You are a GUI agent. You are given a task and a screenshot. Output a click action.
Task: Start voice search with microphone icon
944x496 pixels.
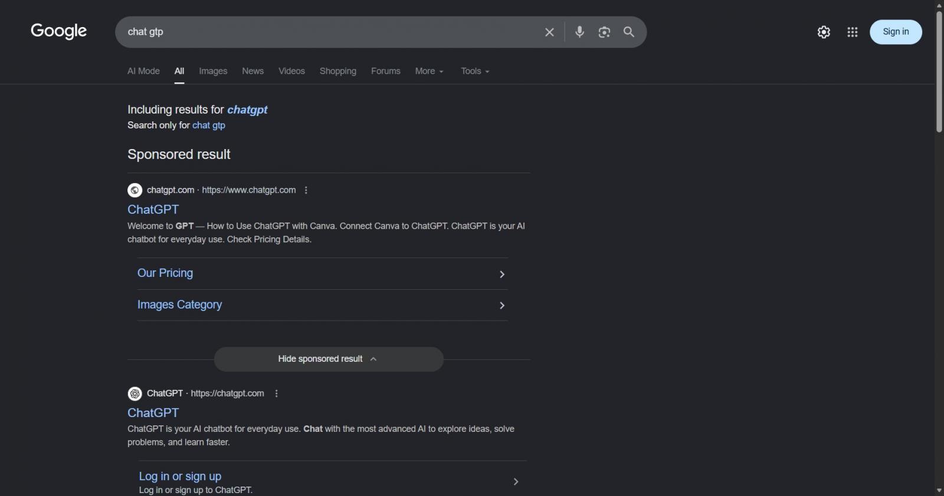(x=579, y=32)
